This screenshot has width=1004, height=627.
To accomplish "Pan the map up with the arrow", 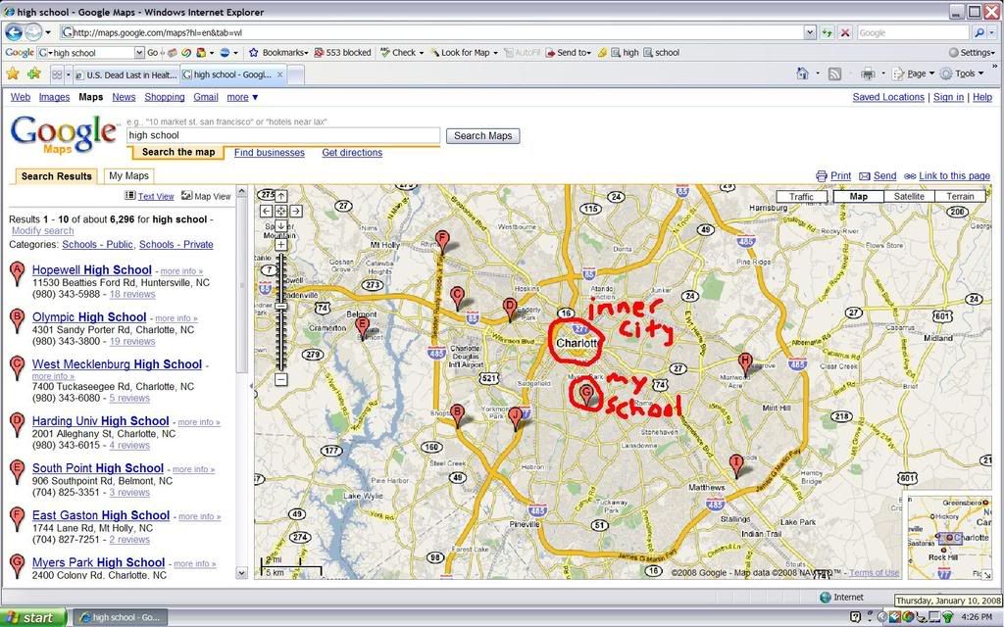I will point(280,196).
